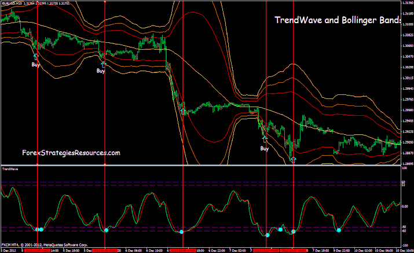The width and height of the screenshot is (414, 253).
Task: Click the -100 level on the TrendWave scale
Action: click(405, 245)
